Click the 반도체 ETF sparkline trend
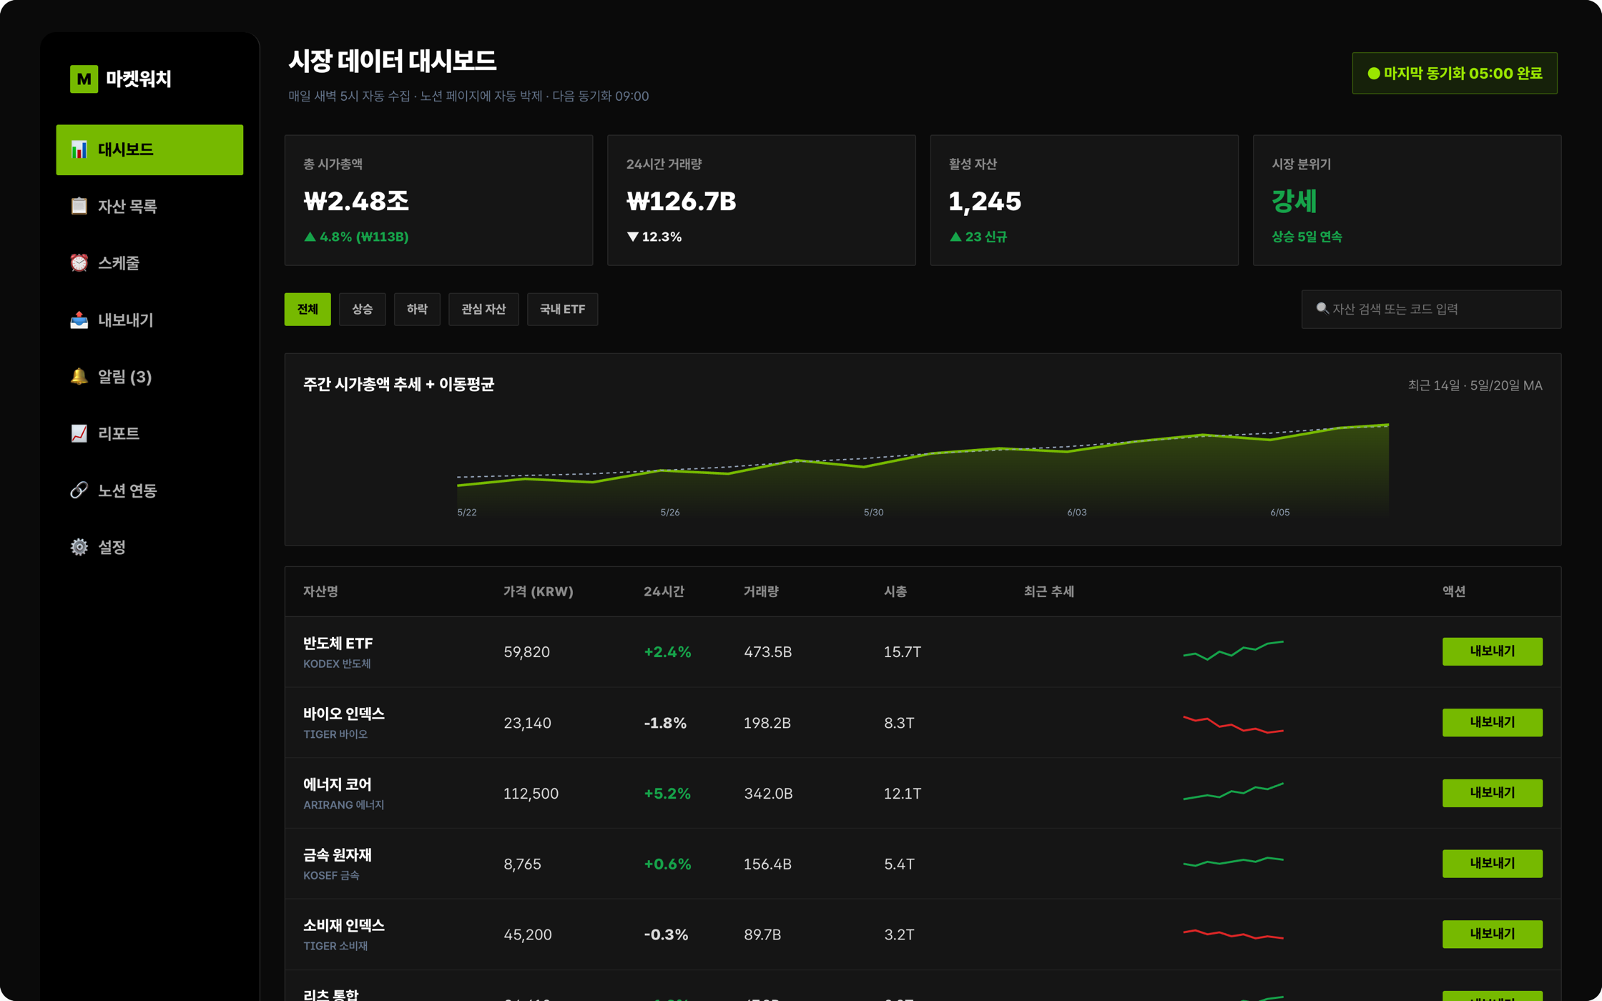 click(x=1233, y=651)
